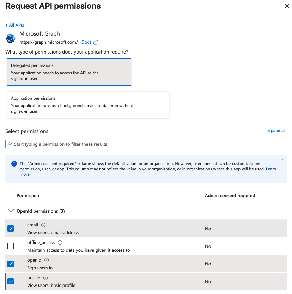292x294 pixels.
Task: Select Application permissions card
Action: coord(88,105)
